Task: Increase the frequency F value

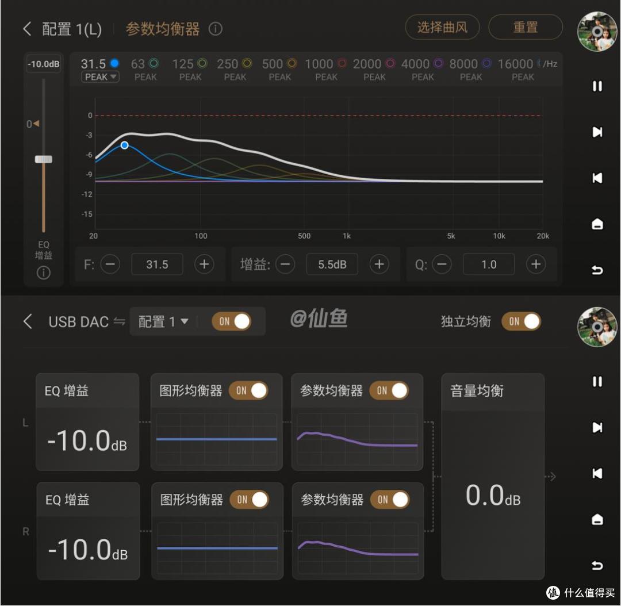Action: (x=204, y=264)
